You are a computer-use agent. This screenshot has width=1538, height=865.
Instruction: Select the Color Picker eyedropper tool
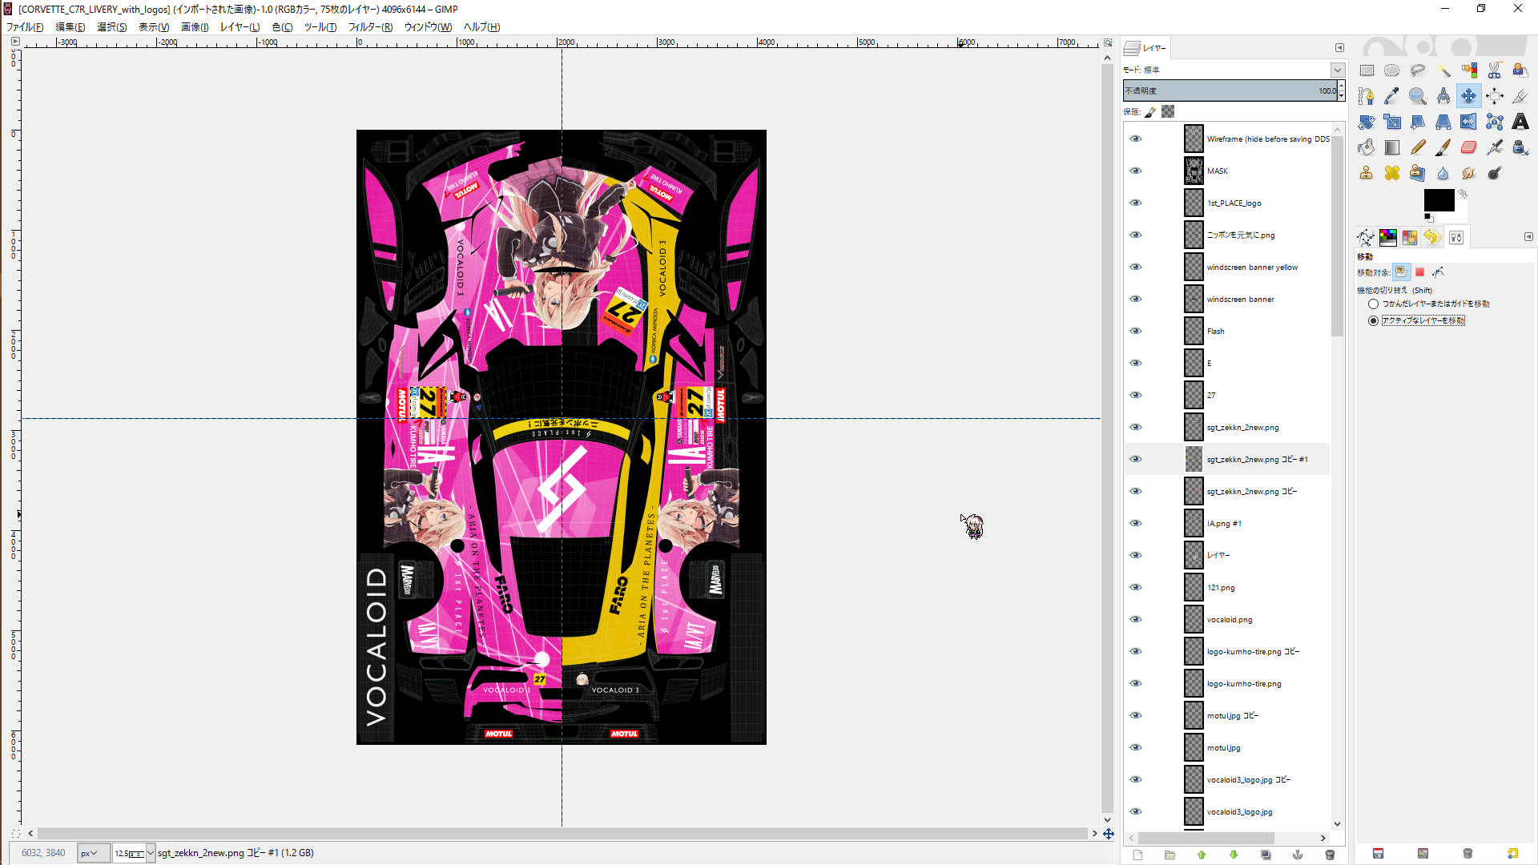coord(1392,96)
